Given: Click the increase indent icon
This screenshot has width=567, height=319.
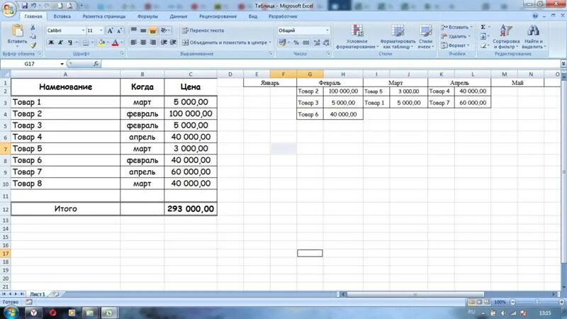Looking at the screenshot, I should tap(173, 43).
